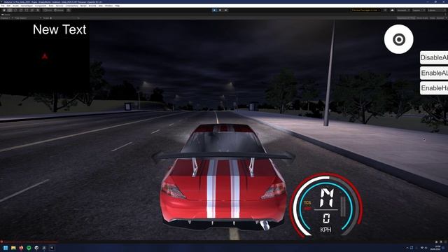Click the Pause button

220,10
